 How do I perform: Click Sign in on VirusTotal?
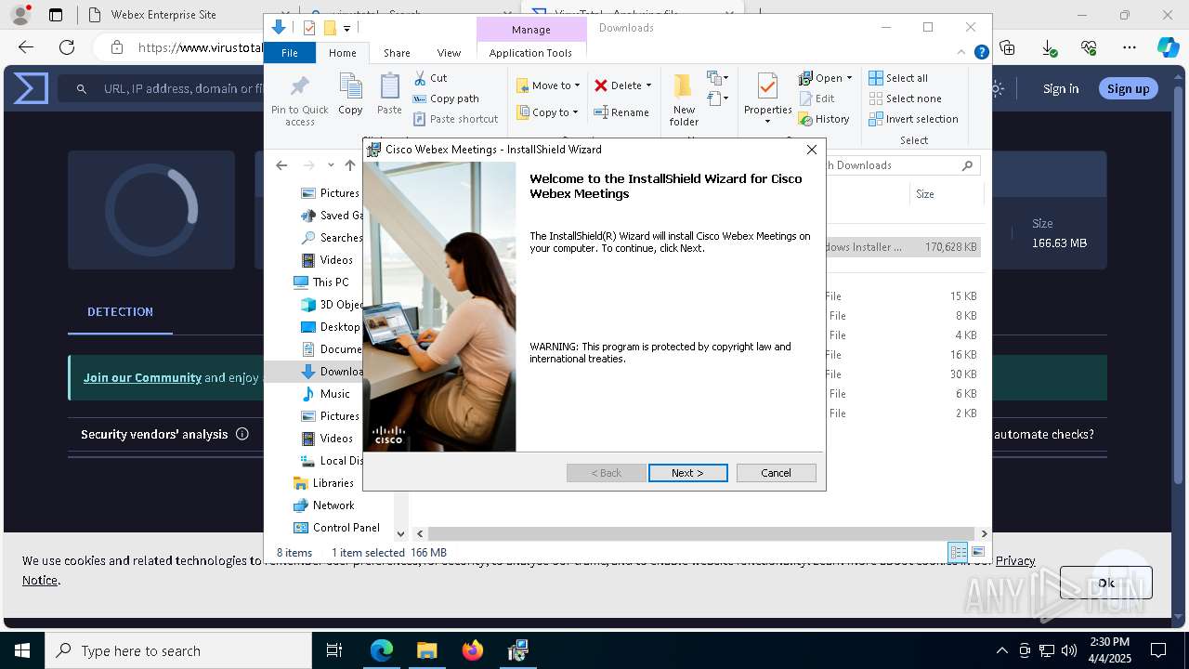pyautogui.click(x=1061, y=88)
